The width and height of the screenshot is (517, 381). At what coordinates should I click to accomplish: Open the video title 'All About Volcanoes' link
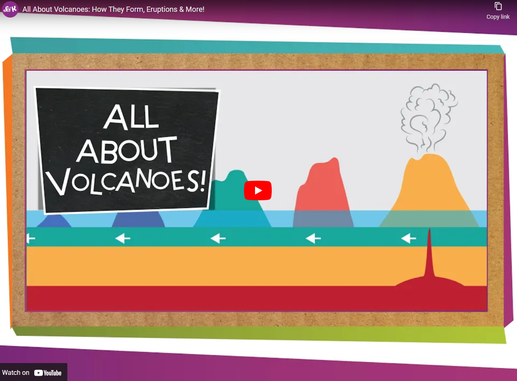point(113,9)
